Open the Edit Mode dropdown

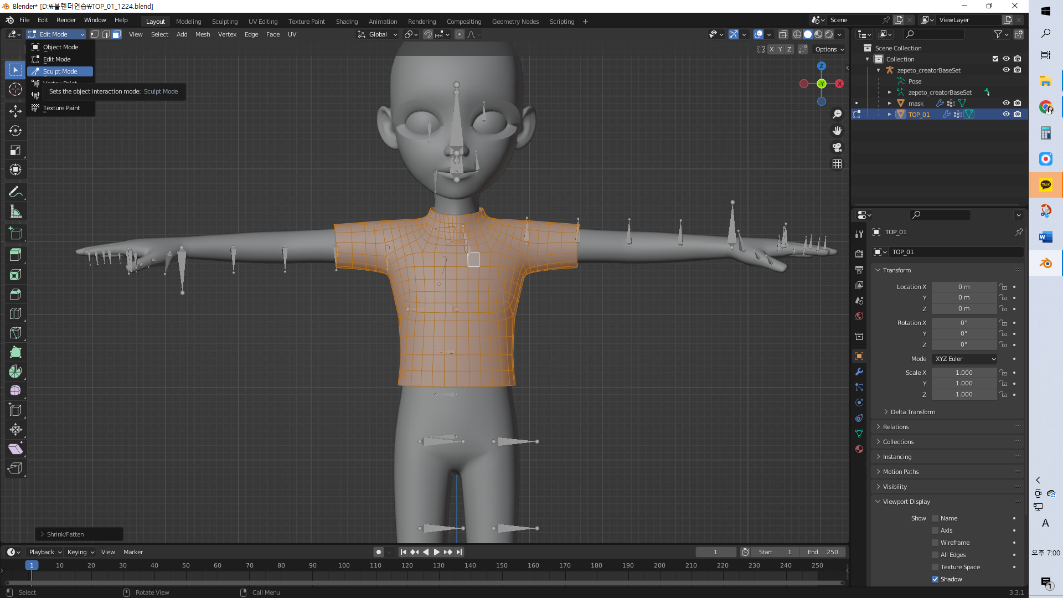pyautogui.click(x=56, y=34)
